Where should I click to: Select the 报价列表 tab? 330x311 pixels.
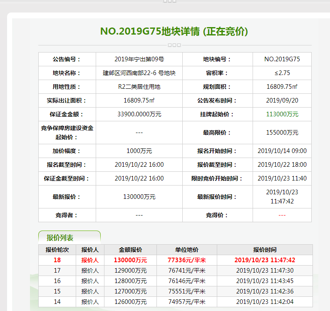point(69,238)
